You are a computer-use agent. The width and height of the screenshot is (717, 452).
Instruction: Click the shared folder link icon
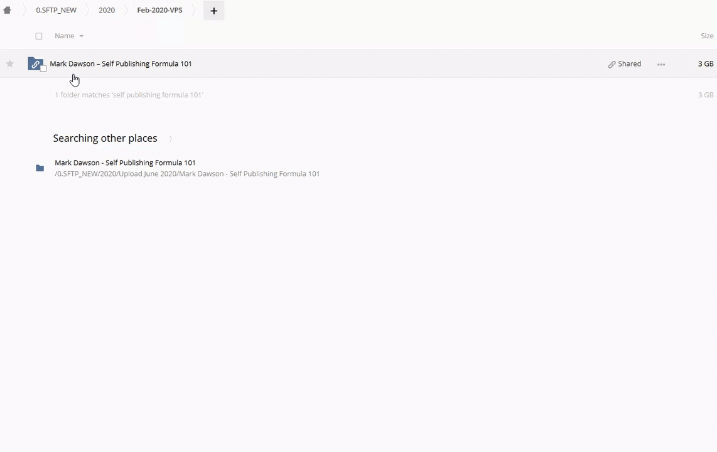pos(35,63)
